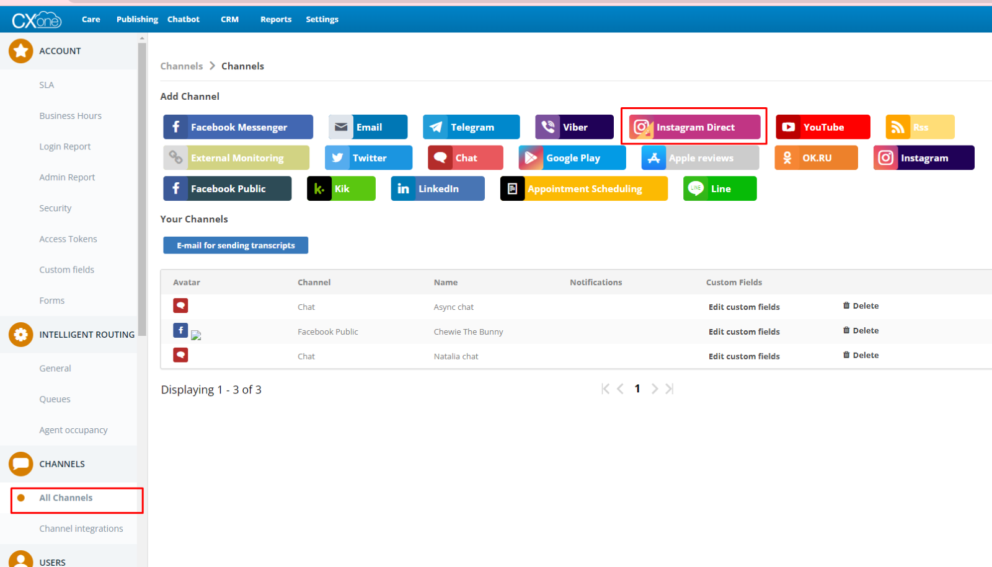Open the Chatbot menu

coord(184,19)
